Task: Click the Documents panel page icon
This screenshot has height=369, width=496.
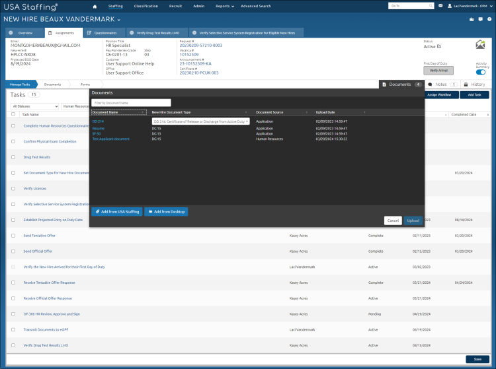Action: [x=384, y=84]
